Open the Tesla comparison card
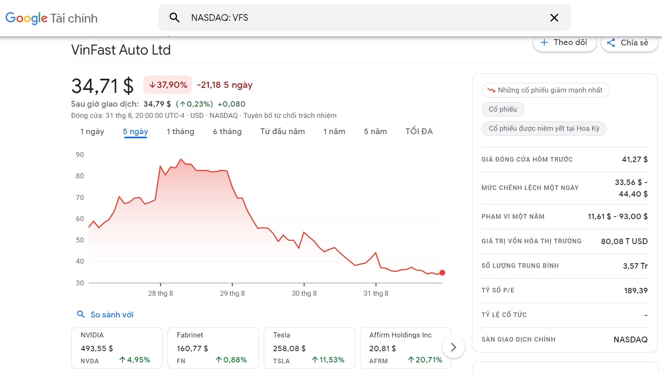662x372 pixels. [x=309, y=347]
